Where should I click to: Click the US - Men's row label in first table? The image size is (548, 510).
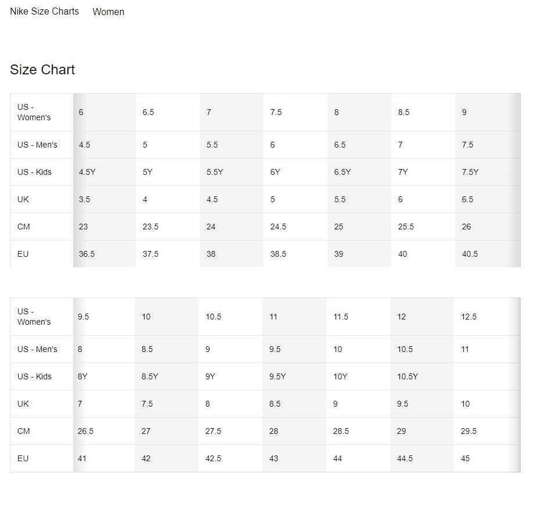point(42,145)
